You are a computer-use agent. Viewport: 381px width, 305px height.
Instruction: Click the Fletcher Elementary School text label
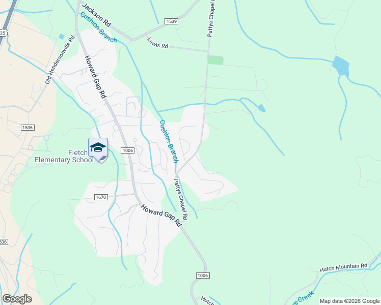pos(64,156)
